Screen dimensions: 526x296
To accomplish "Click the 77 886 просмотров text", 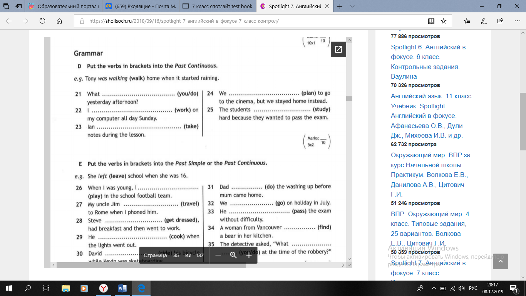I will pos(415,36).
